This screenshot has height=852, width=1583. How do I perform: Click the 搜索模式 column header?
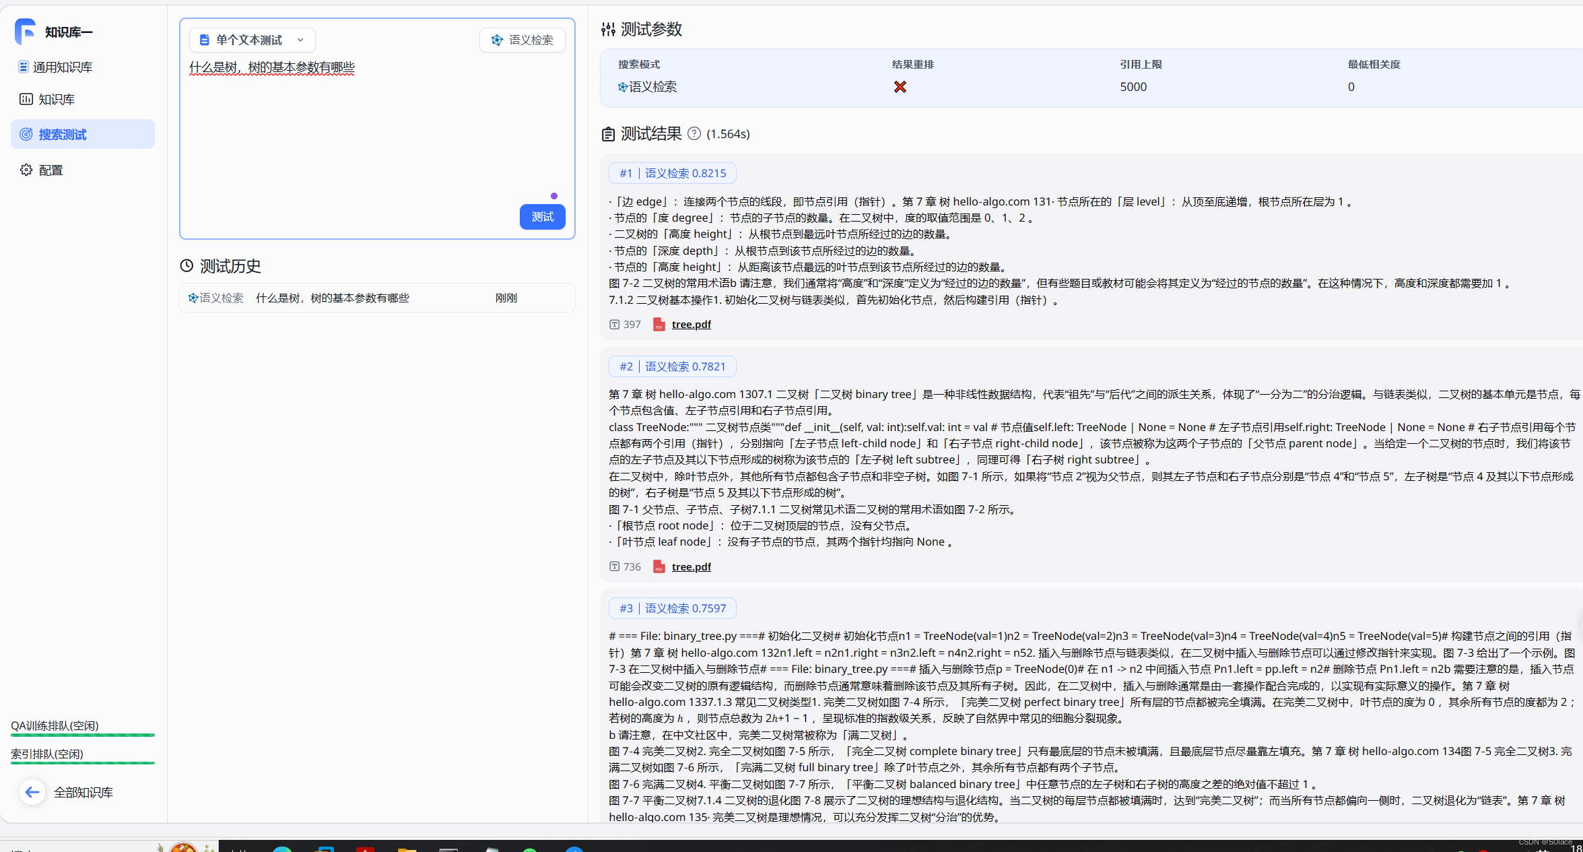click(639, 65)
